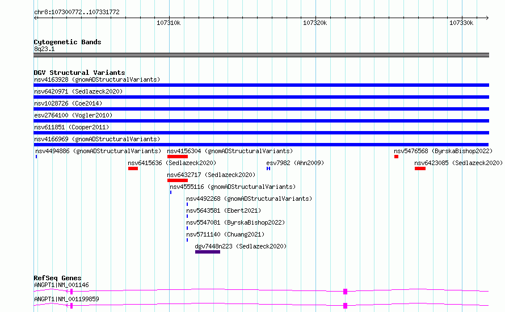505x312 pixels.
Task: Open nsv4166969 gnomADStructuralVariants label
Action: 97,139
